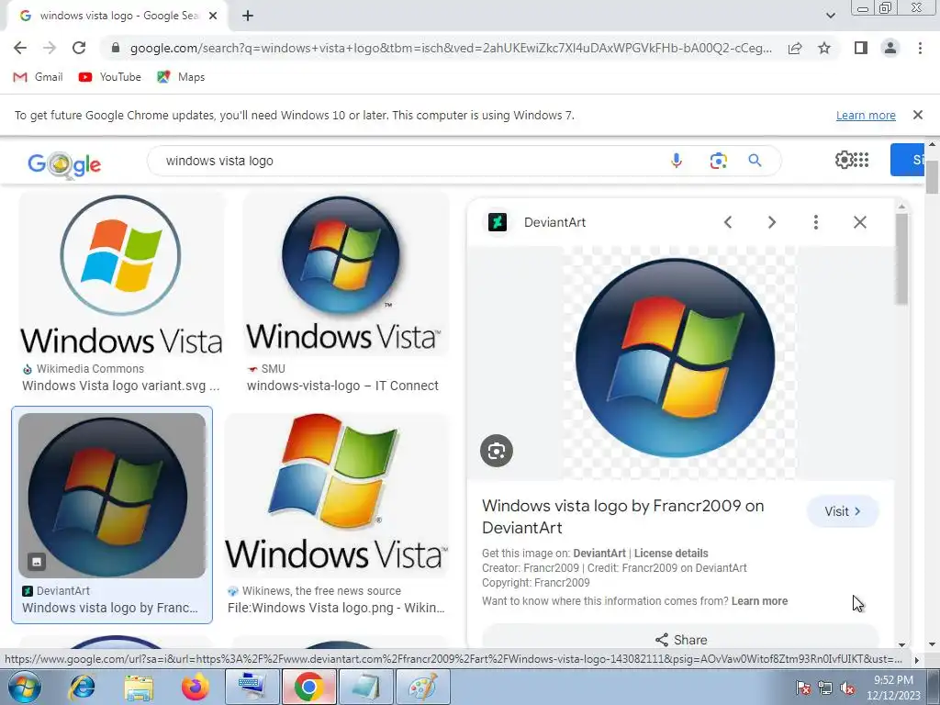
Task: Go back to previous page
Action: 20,48
